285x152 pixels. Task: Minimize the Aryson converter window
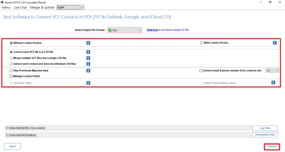tap(261, 2)
